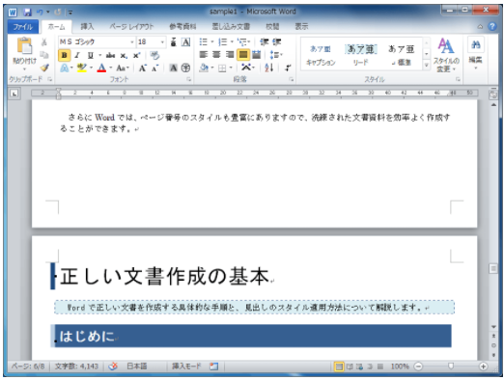Click the vertical scrollbar thumb

pos(493,269)
